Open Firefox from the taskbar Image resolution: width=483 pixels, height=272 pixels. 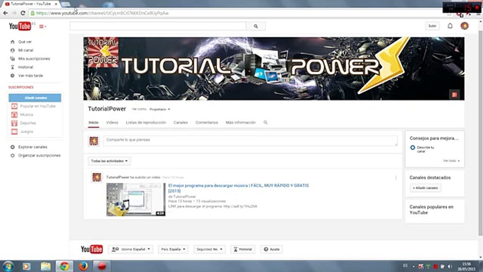pos(83,266)
